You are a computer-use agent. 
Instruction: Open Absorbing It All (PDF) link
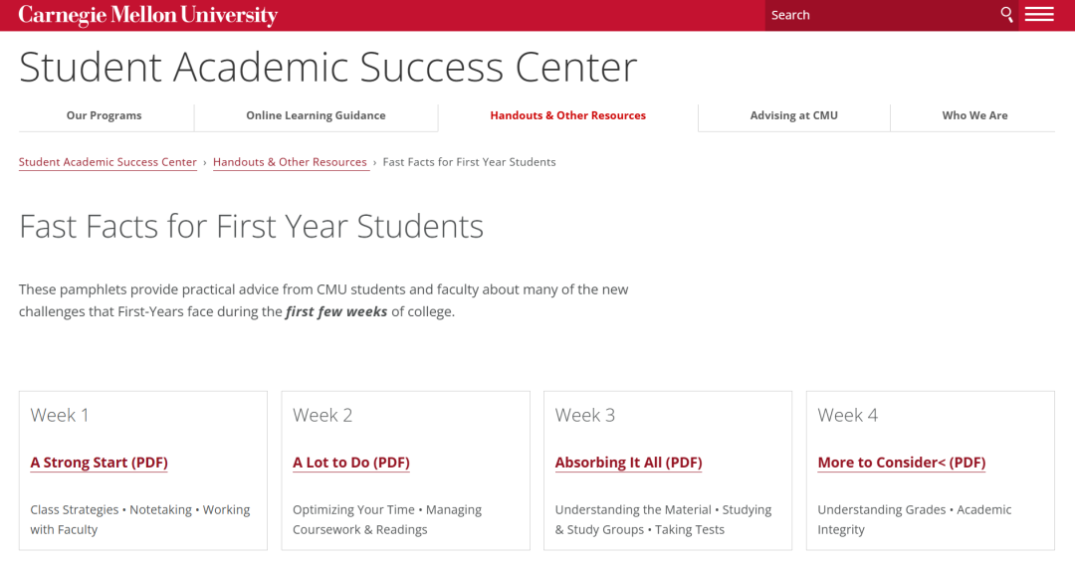629,463
